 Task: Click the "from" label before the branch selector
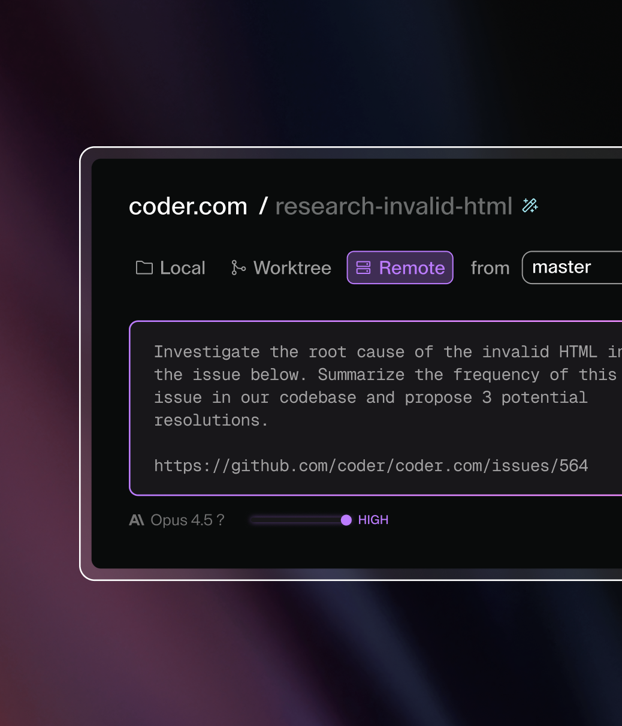(490, 268)
